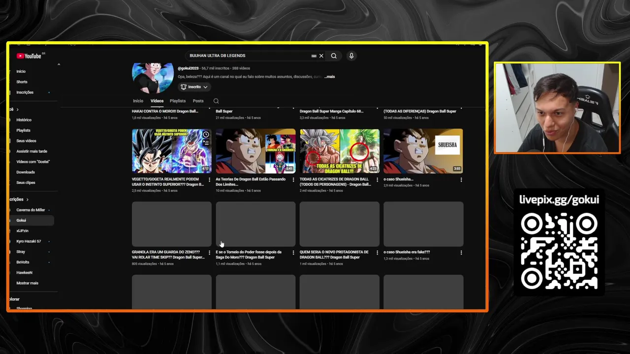
Task: Click the magnifier search button in the top bar
Action: point(334,56)
